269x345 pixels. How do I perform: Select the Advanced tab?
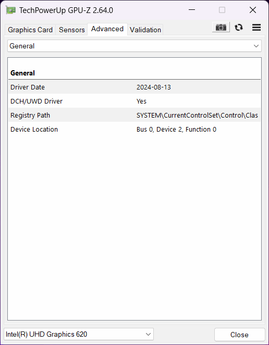(107, 29)
